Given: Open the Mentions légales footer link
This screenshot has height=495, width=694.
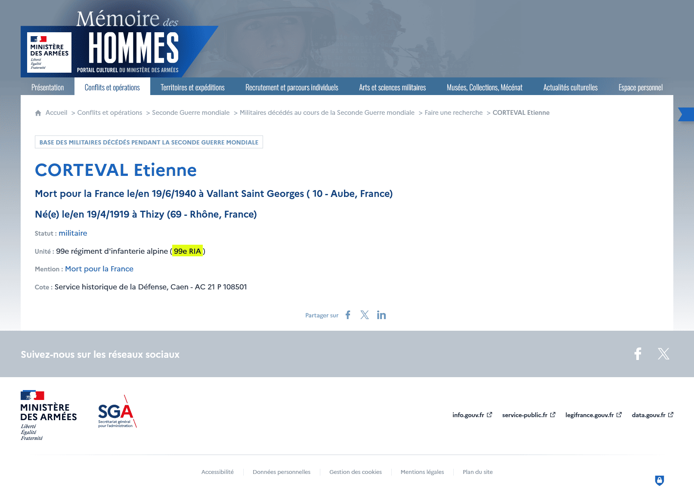Looking at the screenshot, I should [x=422, y=472].
